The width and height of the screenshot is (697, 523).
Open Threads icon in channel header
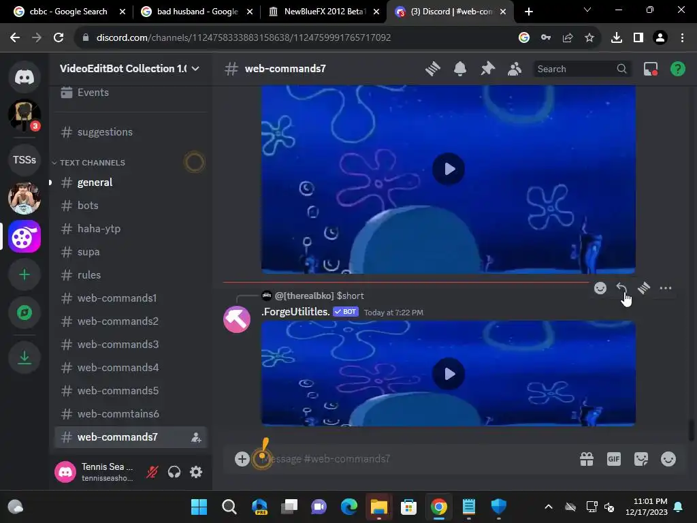pyautogui.click(x=432, y=69)
